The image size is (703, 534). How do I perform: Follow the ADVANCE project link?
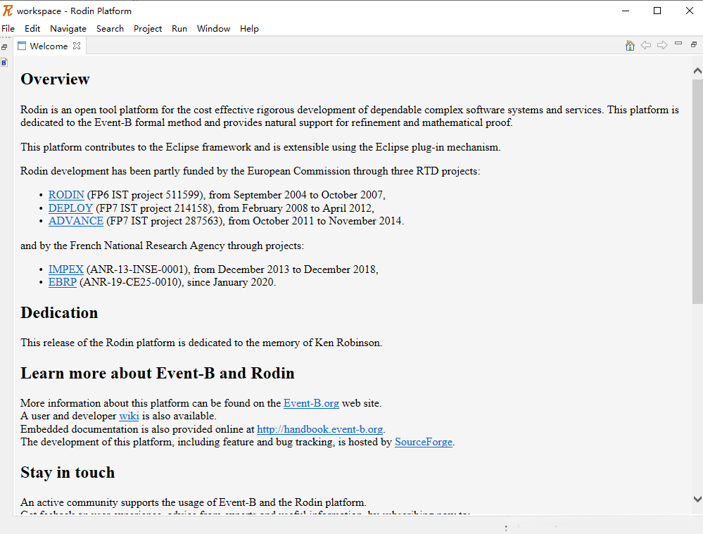pos(76,221)
